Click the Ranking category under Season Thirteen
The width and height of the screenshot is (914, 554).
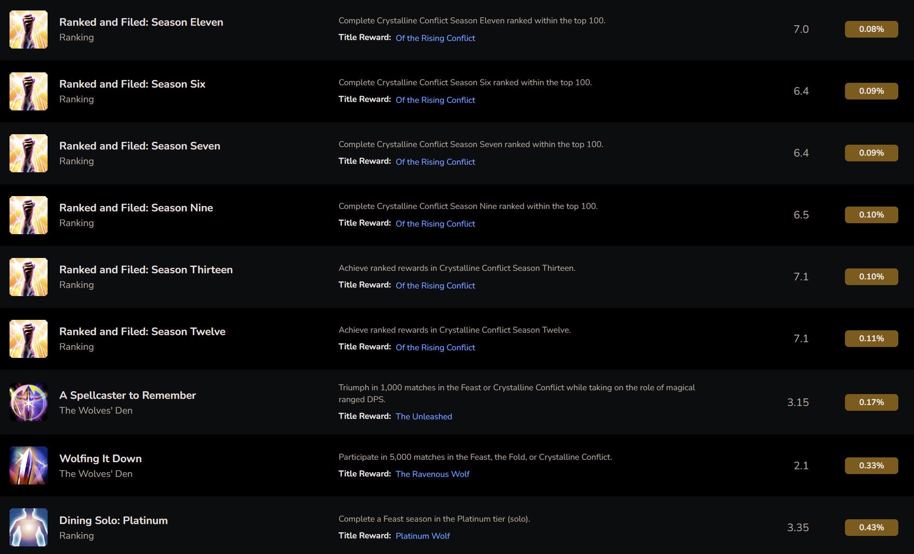[77, 285]
